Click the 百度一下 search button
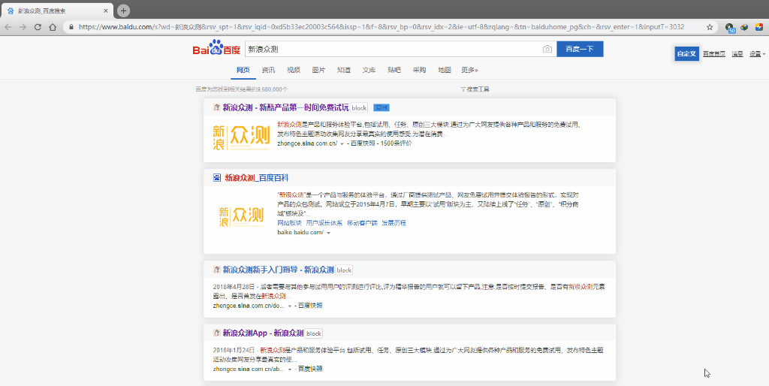 [580, 49]
